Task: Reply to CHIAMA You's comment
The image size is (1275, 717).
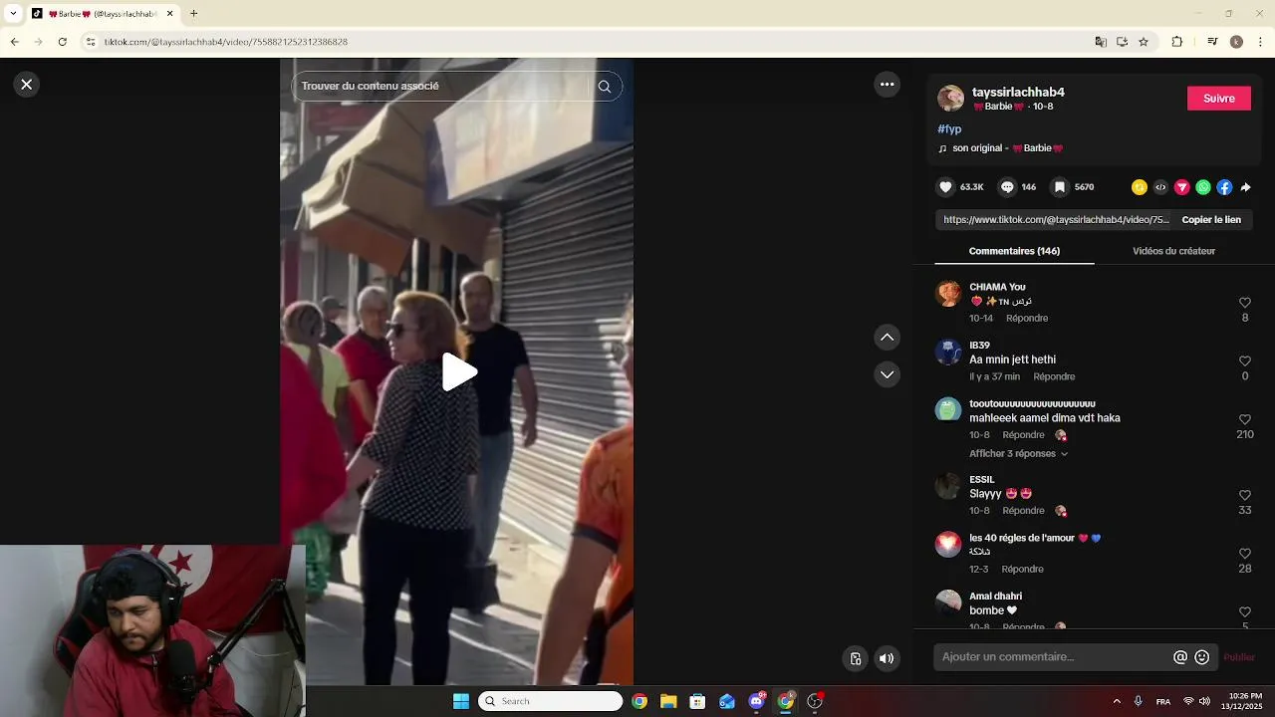Action: (x=1027, y=319)
